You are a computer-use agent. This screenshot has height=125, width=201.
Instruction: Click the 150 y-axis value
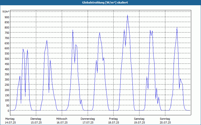[x=7, y=95]
